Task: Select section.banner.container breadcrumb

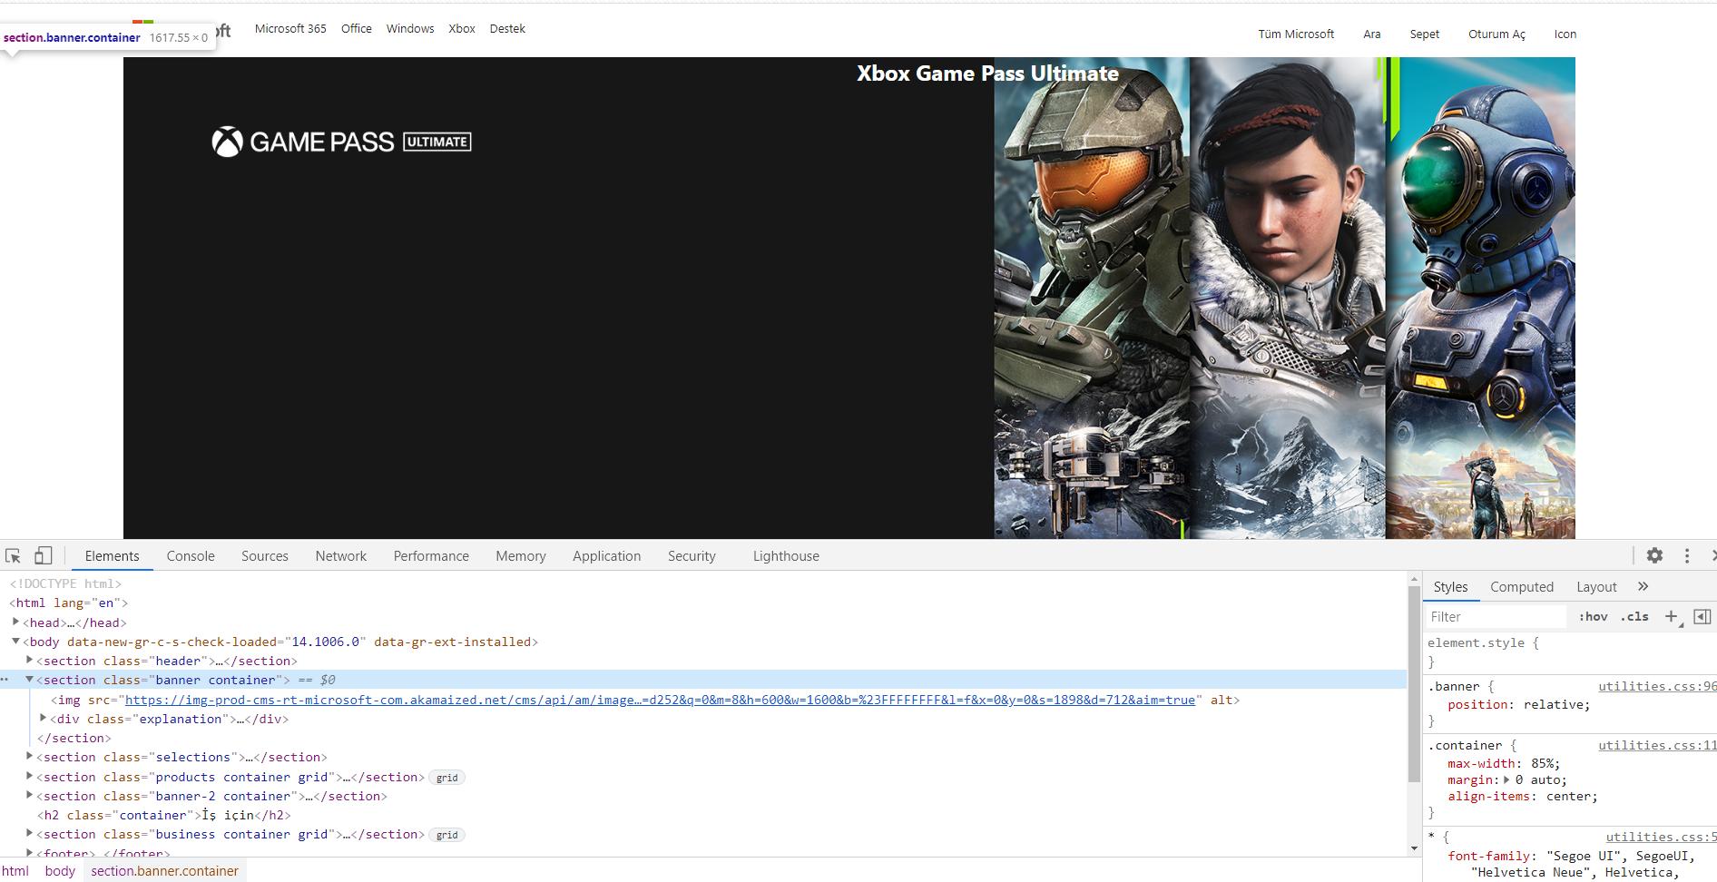Action: click(164, 871)
